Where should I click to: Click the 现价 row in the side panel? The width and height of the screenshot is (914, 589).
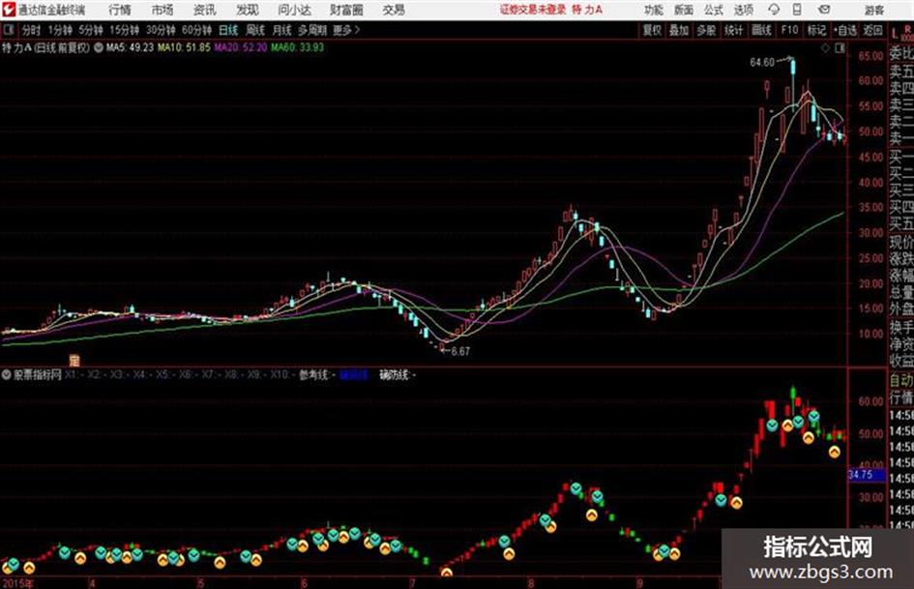click(x=901, y=242)
